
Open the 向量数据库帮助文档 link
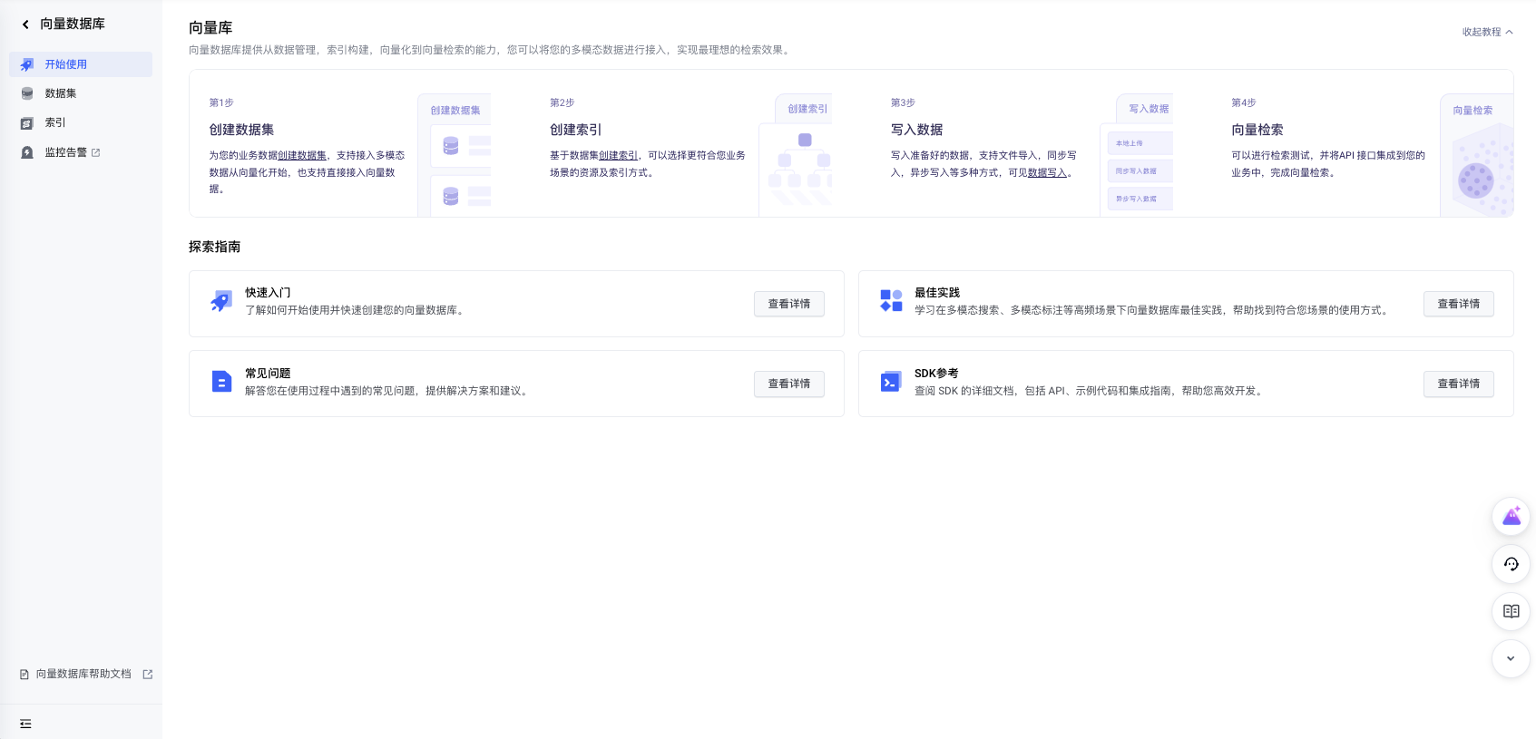[x=86, y=675]
